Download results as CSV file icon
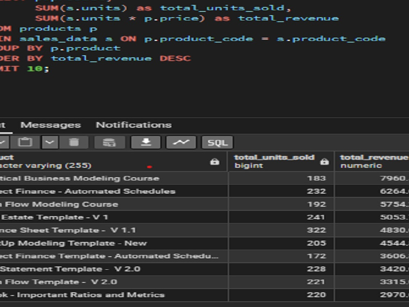 click(x=146, y=142)
